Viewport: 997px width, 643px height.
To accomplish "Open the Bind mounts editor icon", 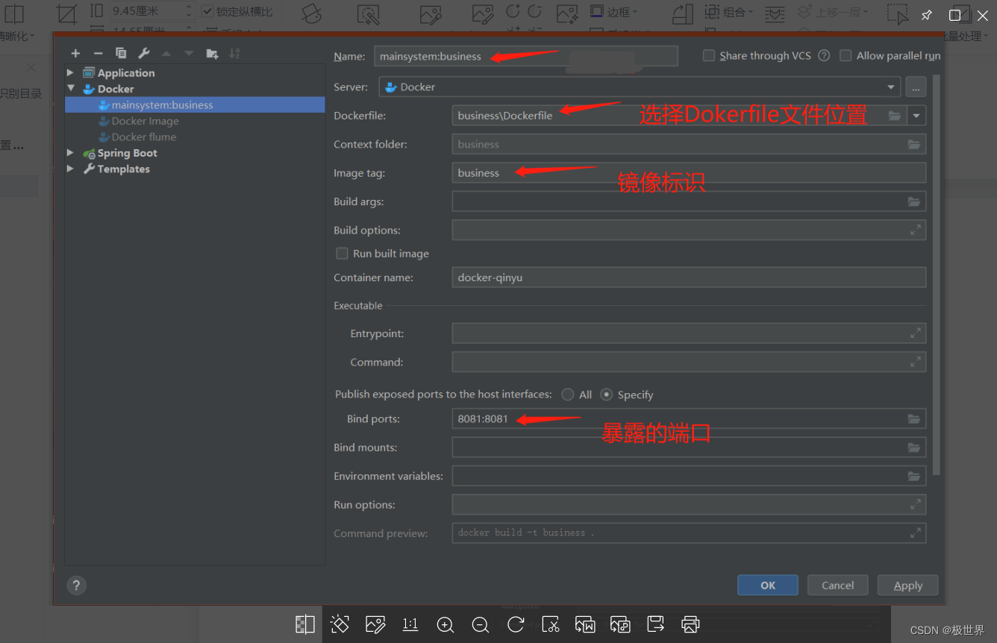I will pos(914,448).
